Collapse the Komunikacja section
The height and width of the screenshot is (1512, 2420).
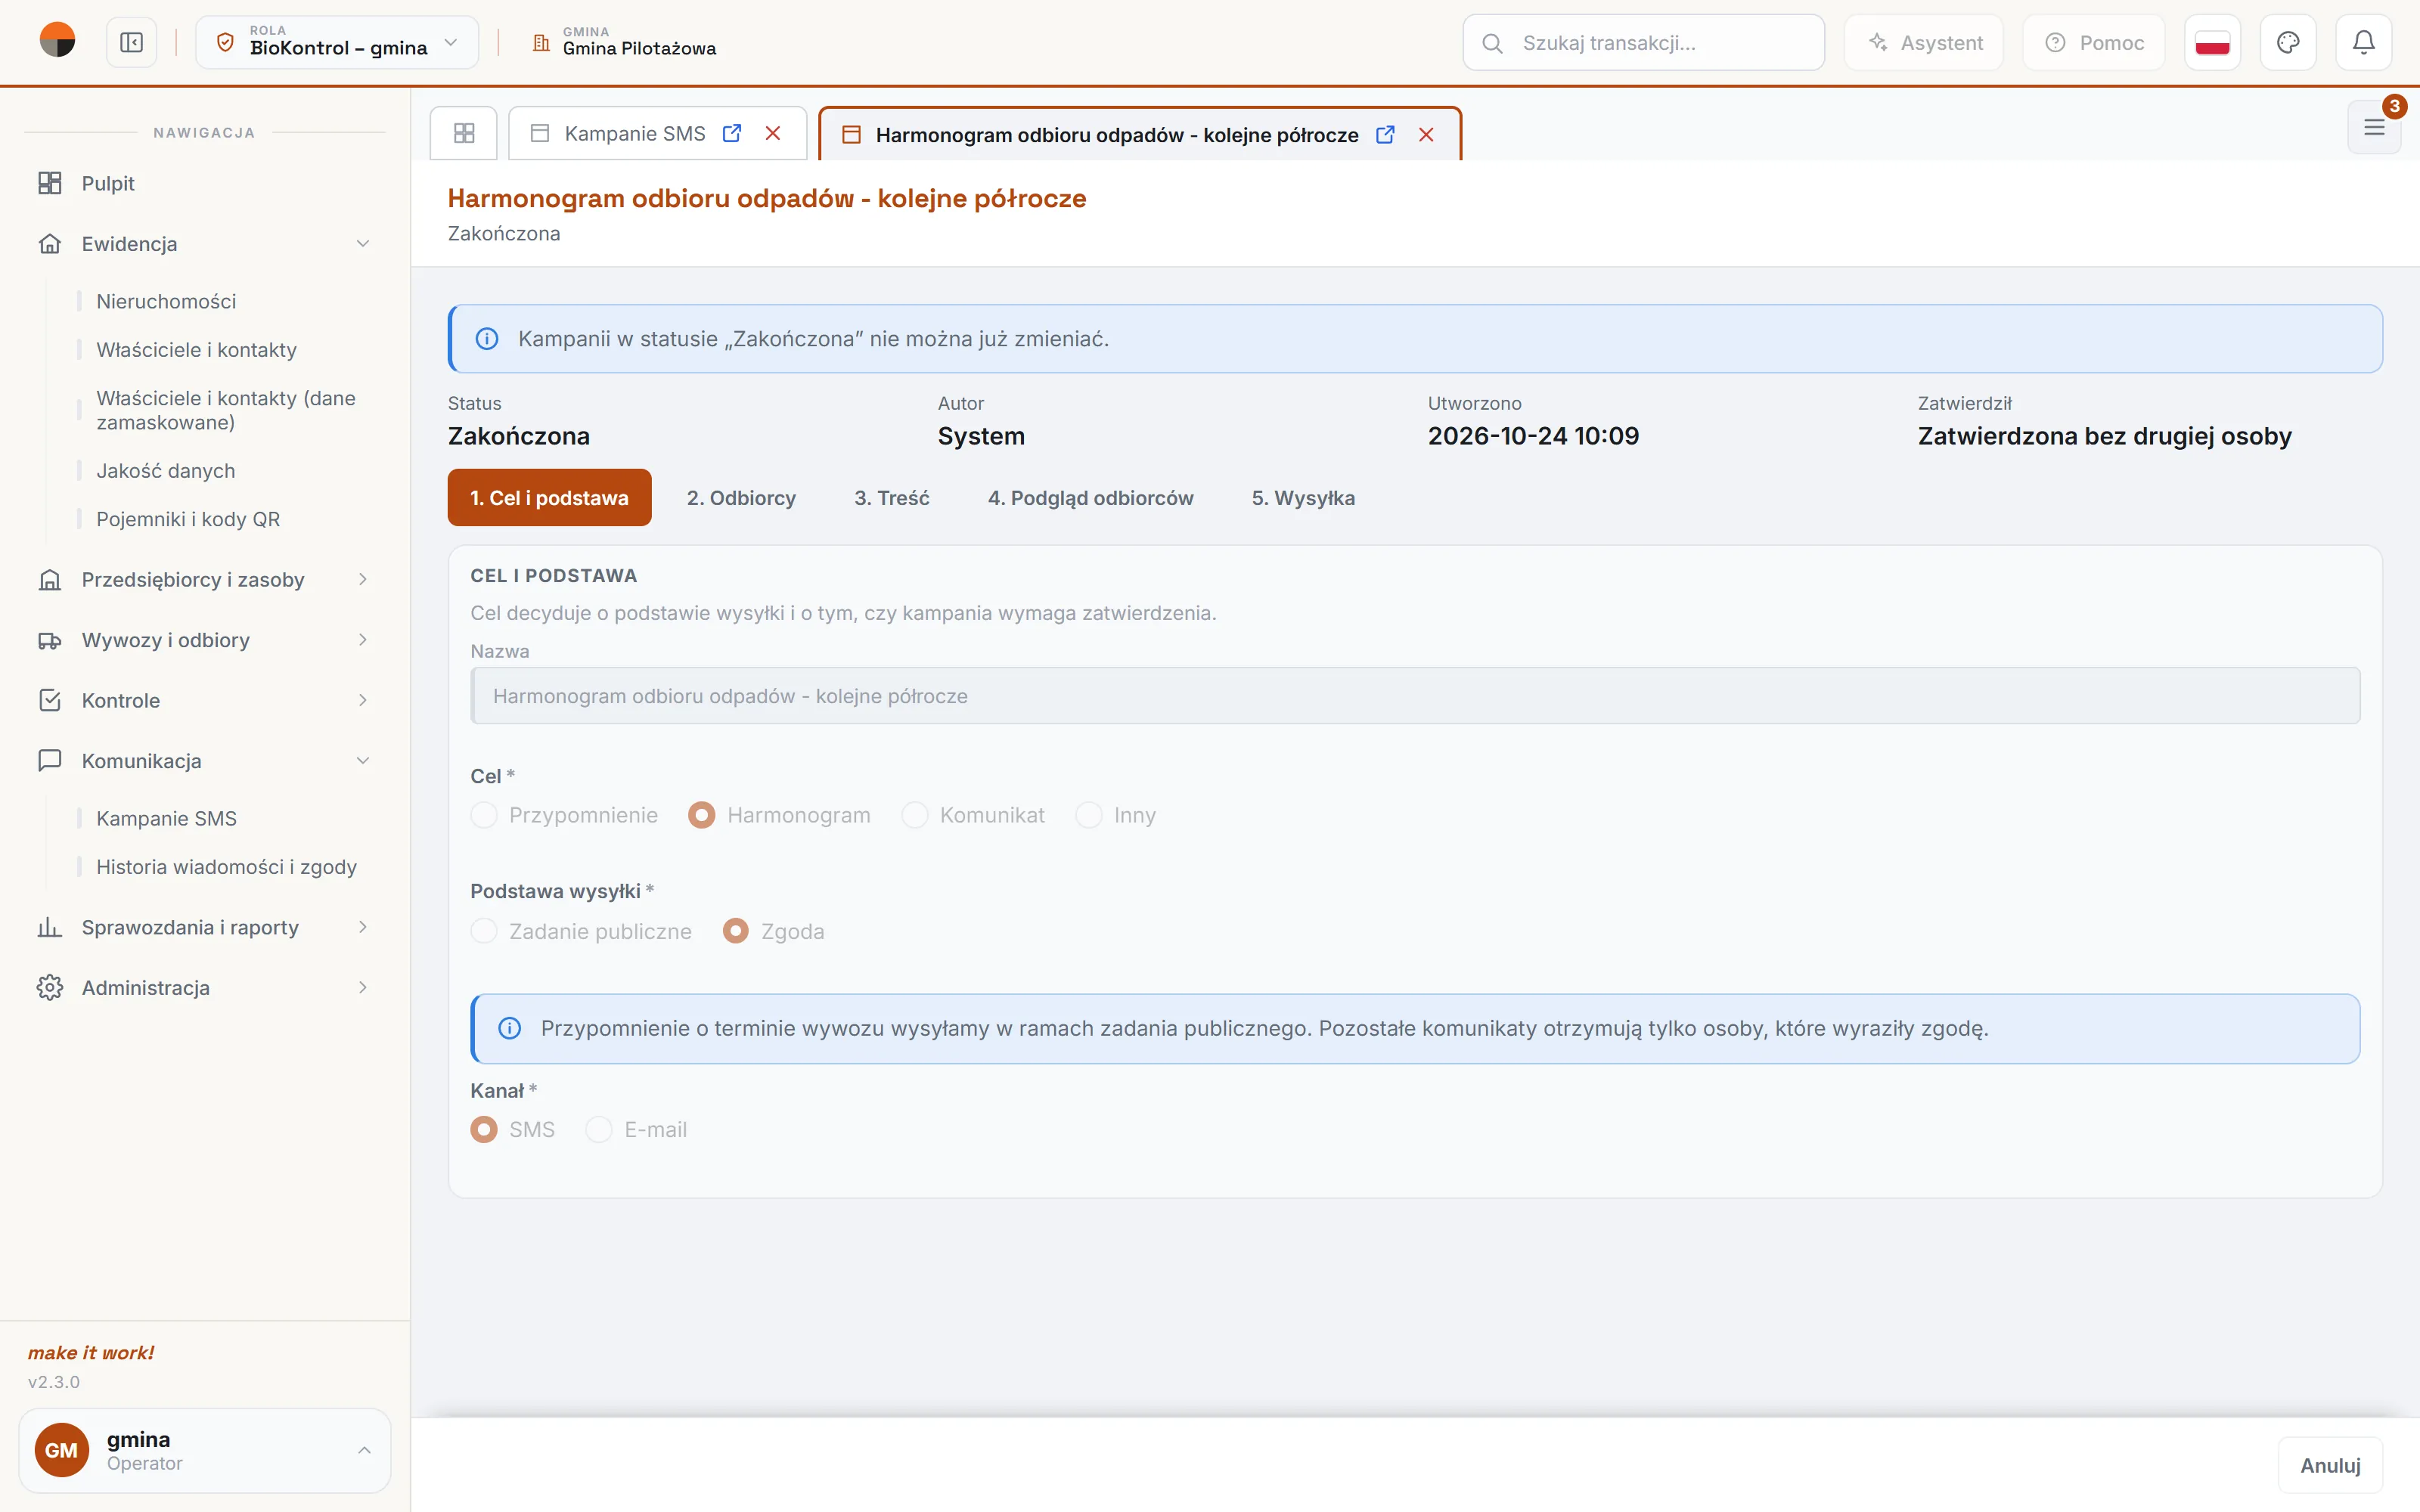point(363,760)
